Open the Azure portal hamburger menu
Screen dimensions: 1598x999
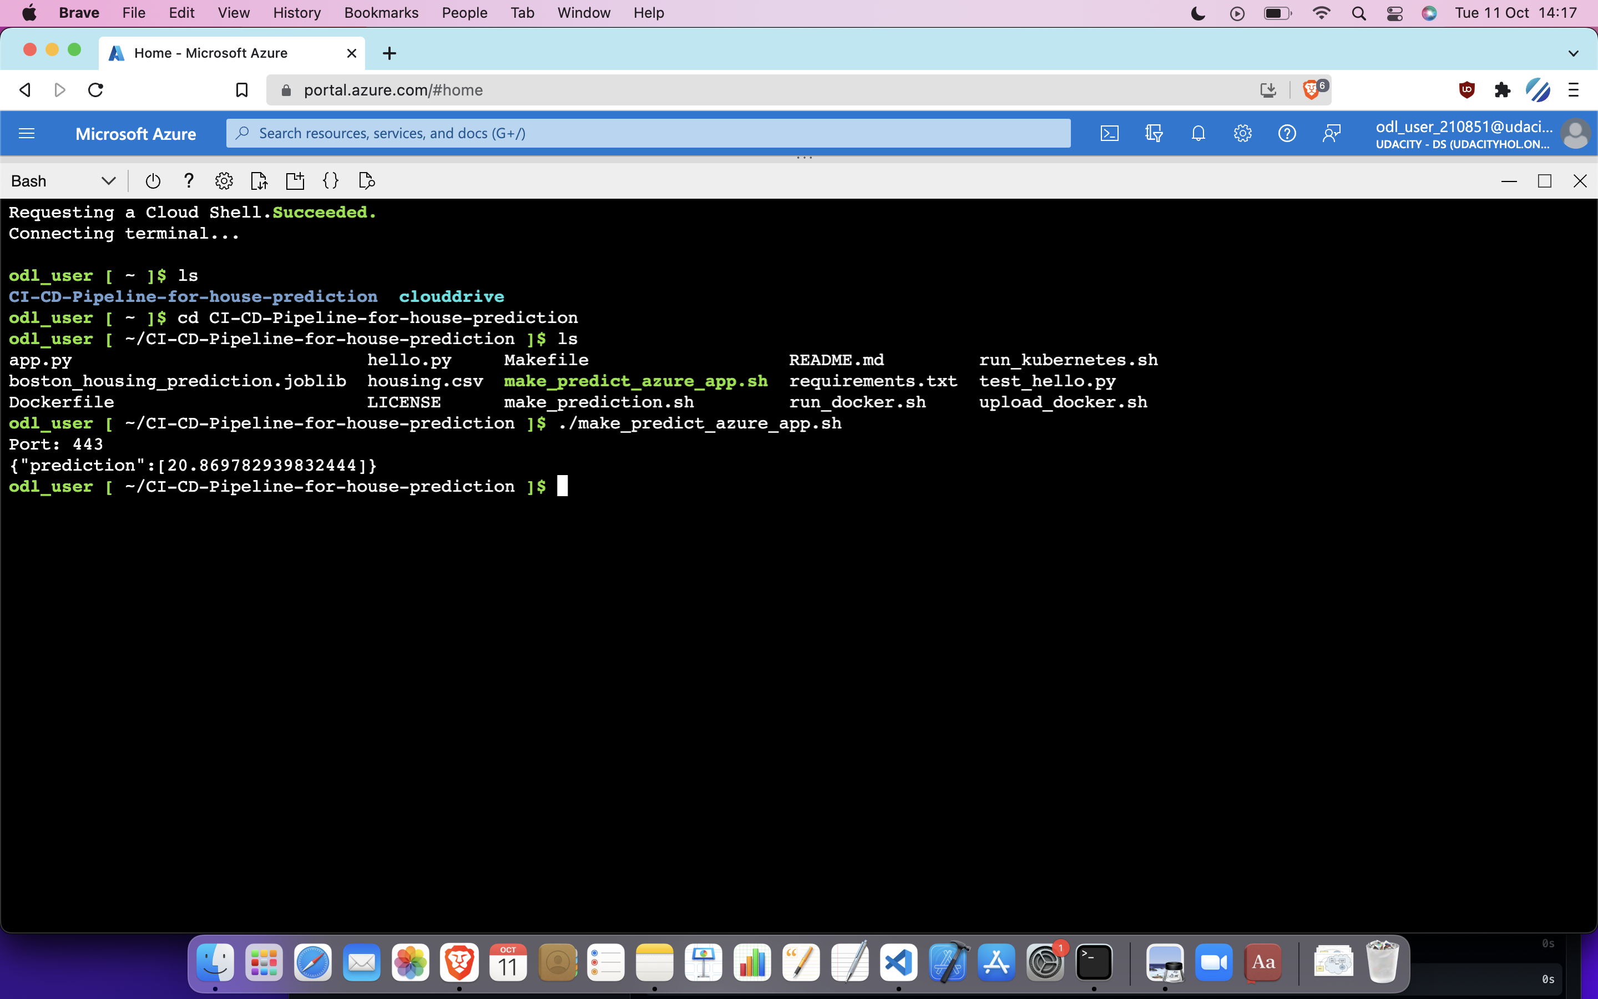point(27,133)
